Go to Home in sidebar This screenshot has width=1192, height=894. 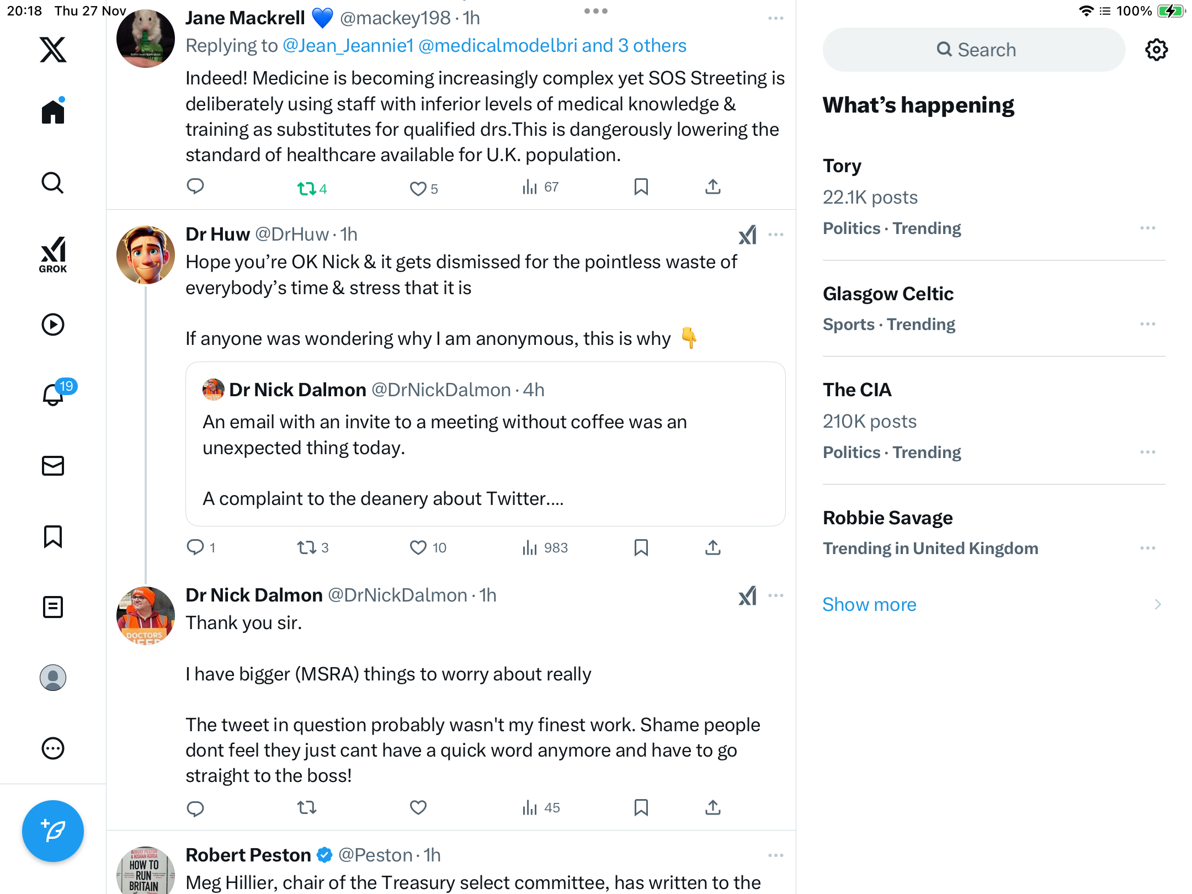[x=53, y=111]
